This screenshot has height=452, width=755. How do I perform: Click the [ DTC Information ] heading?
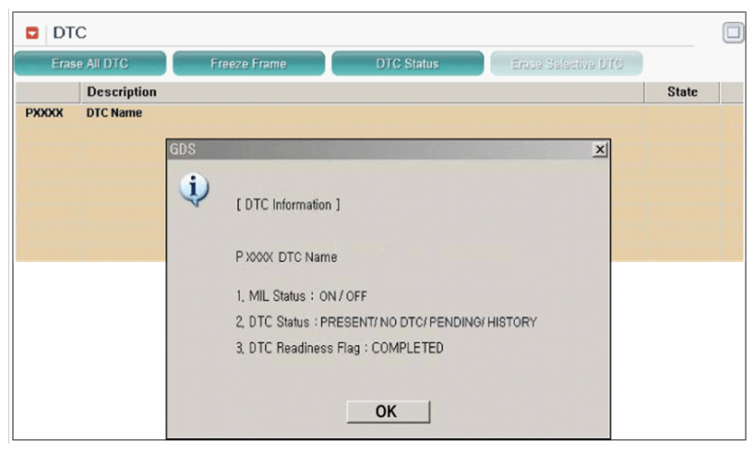tap(288, 205)
